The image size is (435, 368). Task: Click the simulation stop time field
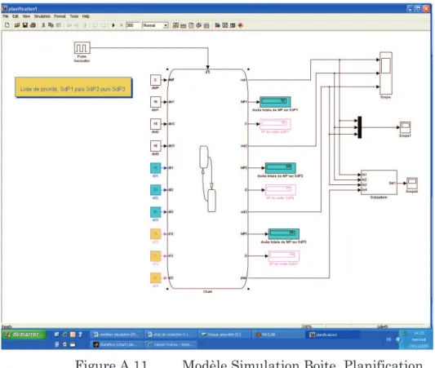point(132,25)
